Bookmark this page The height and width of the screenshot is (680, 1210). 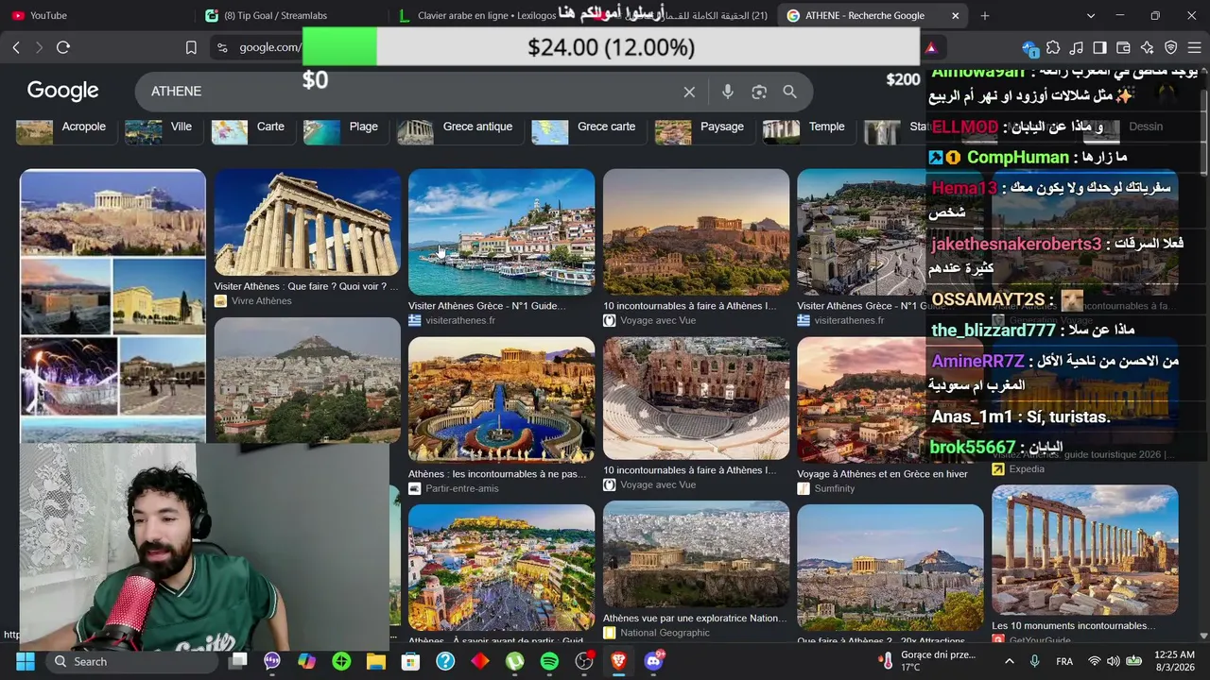point(191,47)
